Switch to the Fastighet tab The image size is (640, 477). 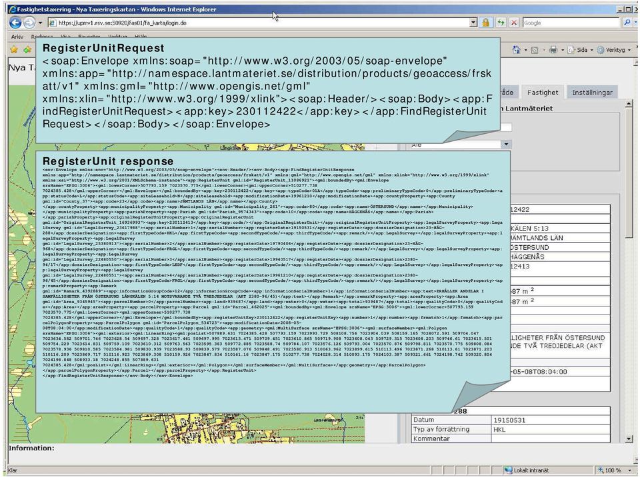pos(543,93)
